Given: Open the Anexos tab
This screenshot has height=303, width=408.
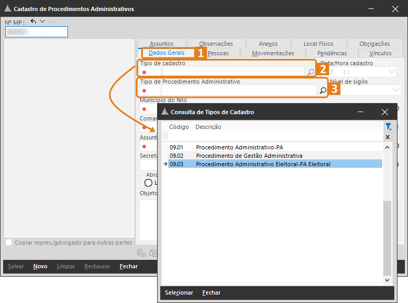Looking at the screenshot, I should (268, 44).
